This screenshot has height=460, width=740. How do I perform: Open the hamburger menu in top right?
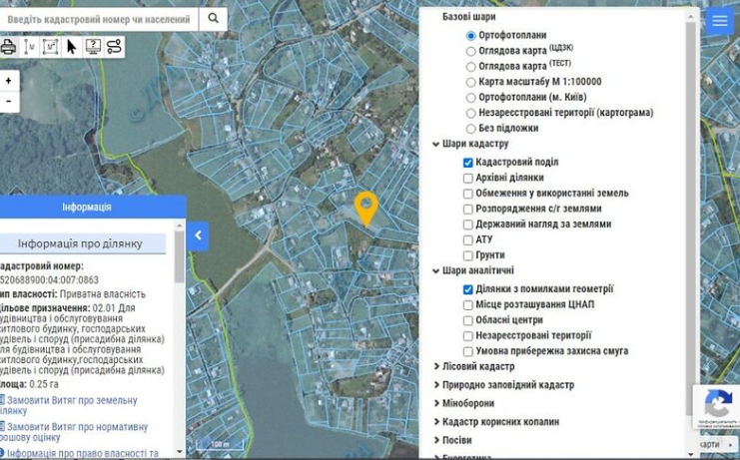coord(719,21)
